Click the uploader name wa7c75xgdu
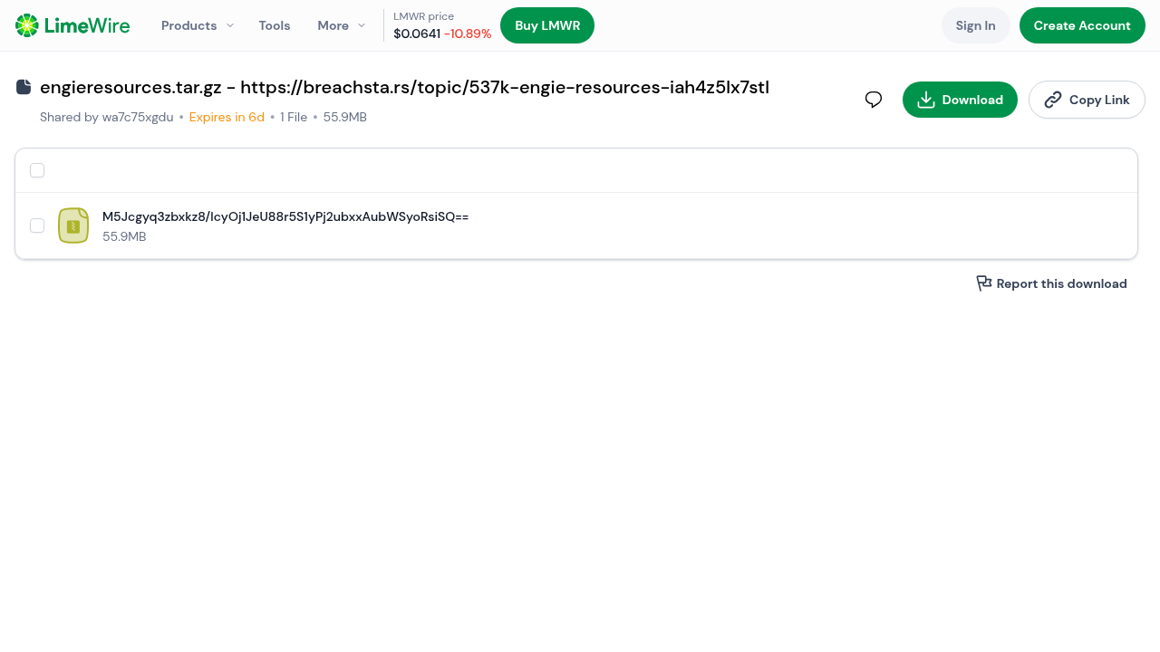Screen dimensions: 1160x652 [x=138, y=117]
